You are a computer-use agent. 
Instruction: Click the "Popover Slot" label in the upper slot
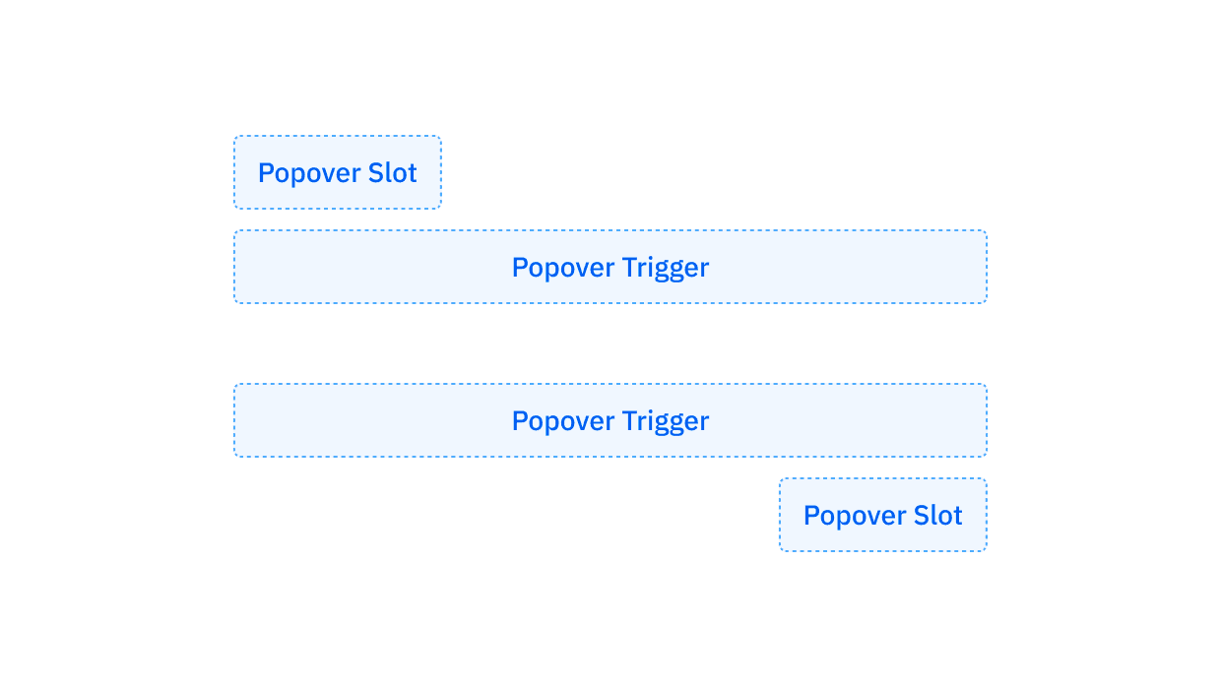337,172
